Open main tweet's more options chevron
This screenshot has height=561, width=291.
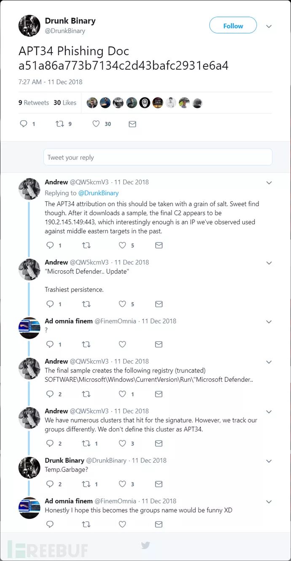pyautogui.click(x=269, y=26)
